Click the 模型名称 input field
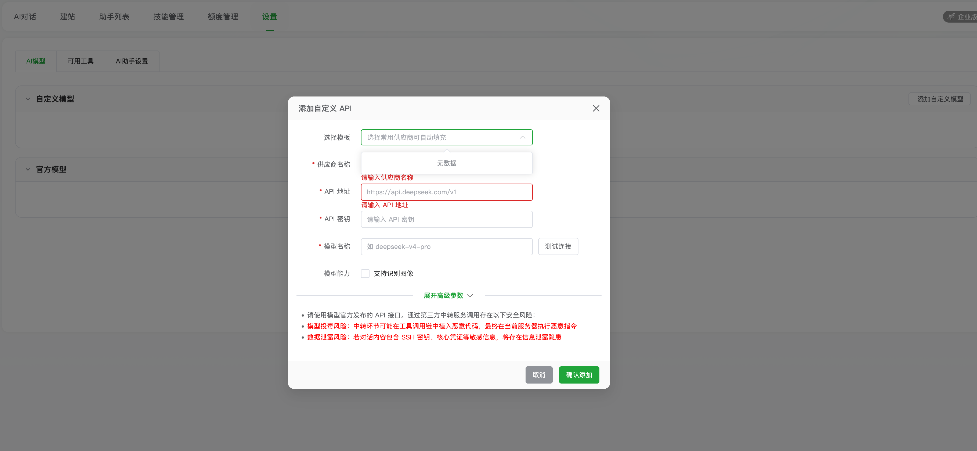Viewport: 977px width, 451px height. tap(446, 247)
